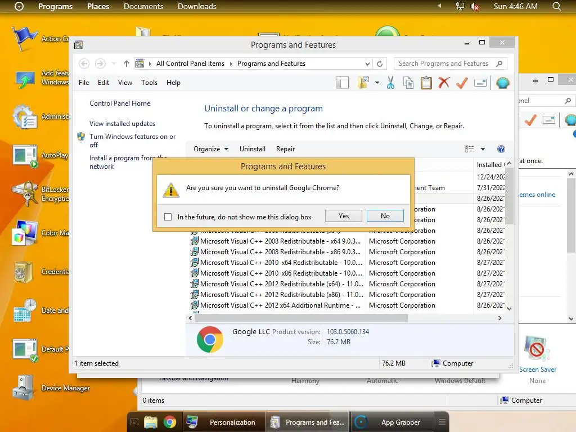
Task: Expand the address bar history dropdown
Action: [x=367, y=64]
